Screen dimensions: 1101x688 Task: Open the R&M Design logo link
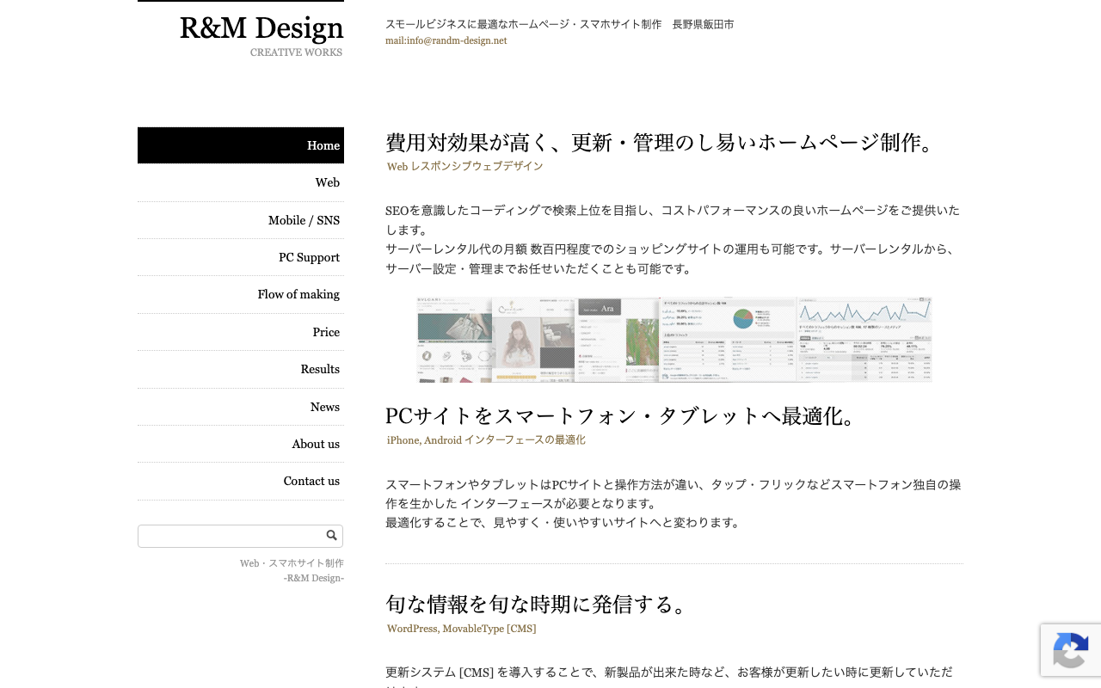261,28
